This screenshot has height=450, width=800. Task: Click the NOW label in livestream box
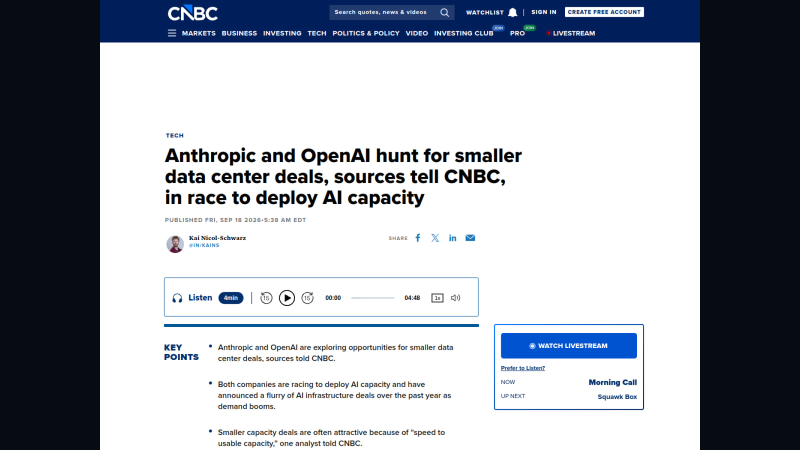coord(508,382)
